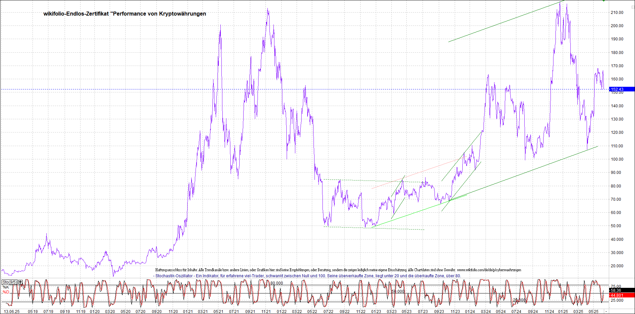The height and width of the screenshot is (314, 635).
Task: Click the wikifolio-Endlos-Zertifikat chart title
Action: click(125, 14)
